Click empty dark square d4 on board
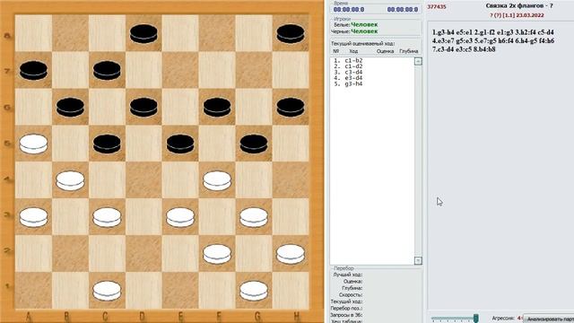This screenshot has height=323, width=574. click(x=143, y=180)
